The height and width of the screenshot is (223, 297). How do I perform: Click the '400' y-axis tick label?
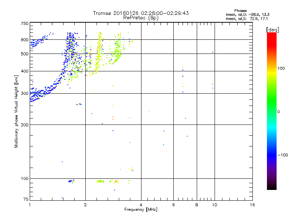(25, 71)
